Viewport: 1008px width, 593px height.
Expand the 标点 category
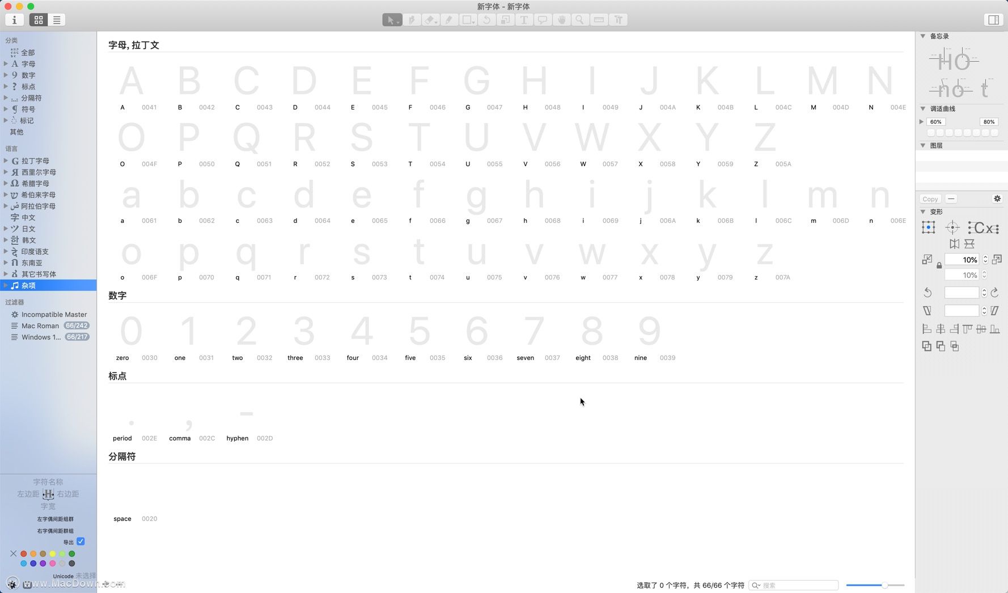(6, 86)
